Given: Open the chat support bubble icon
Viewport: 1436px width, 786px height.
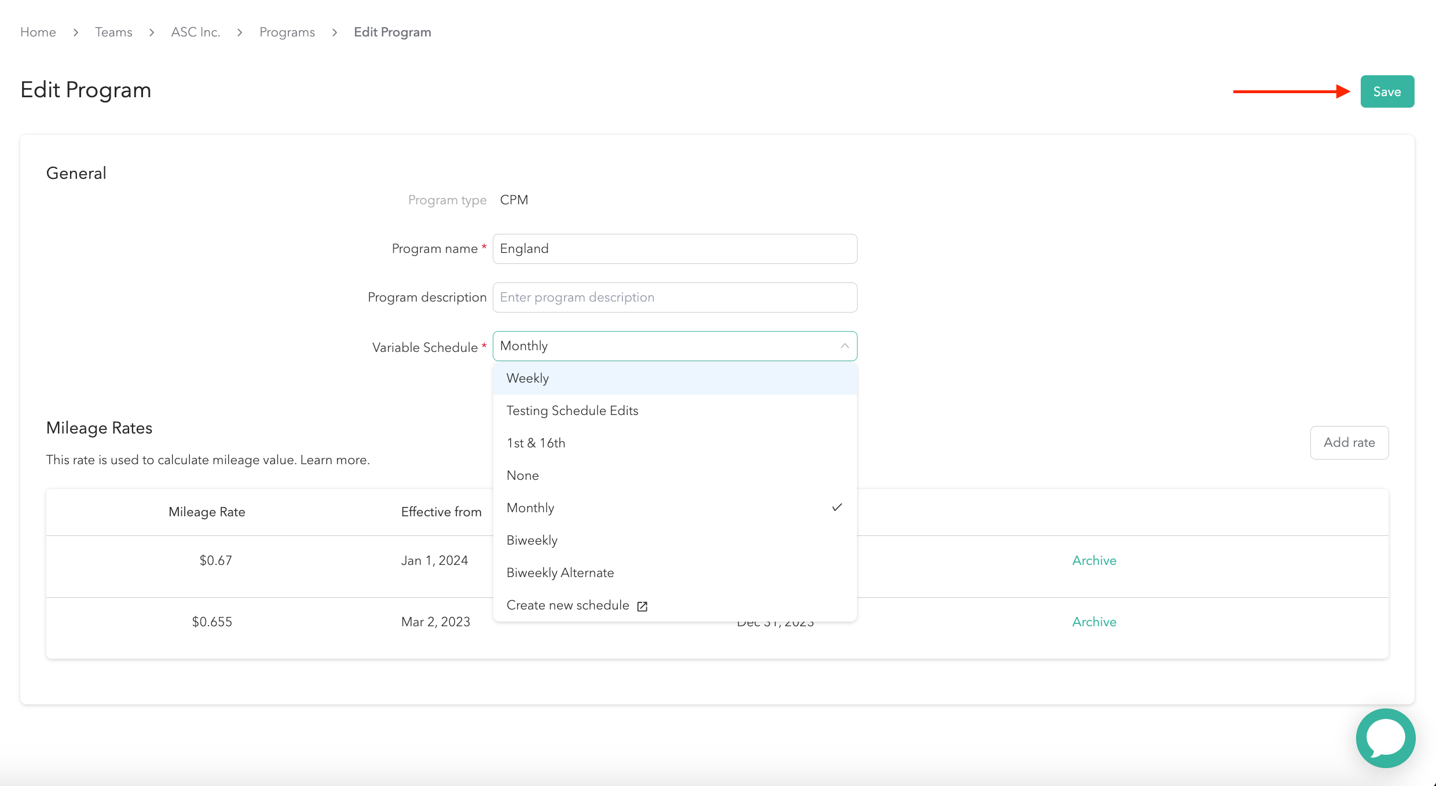Looking at the screenshot, I should (1385, 738).
